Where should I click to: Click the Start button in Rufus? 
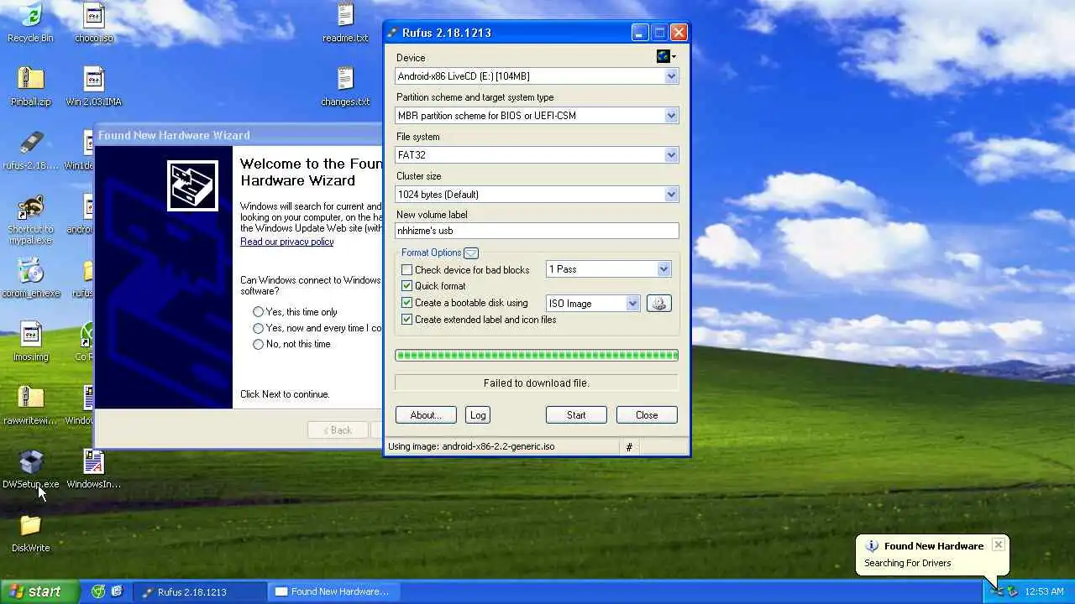576,415
